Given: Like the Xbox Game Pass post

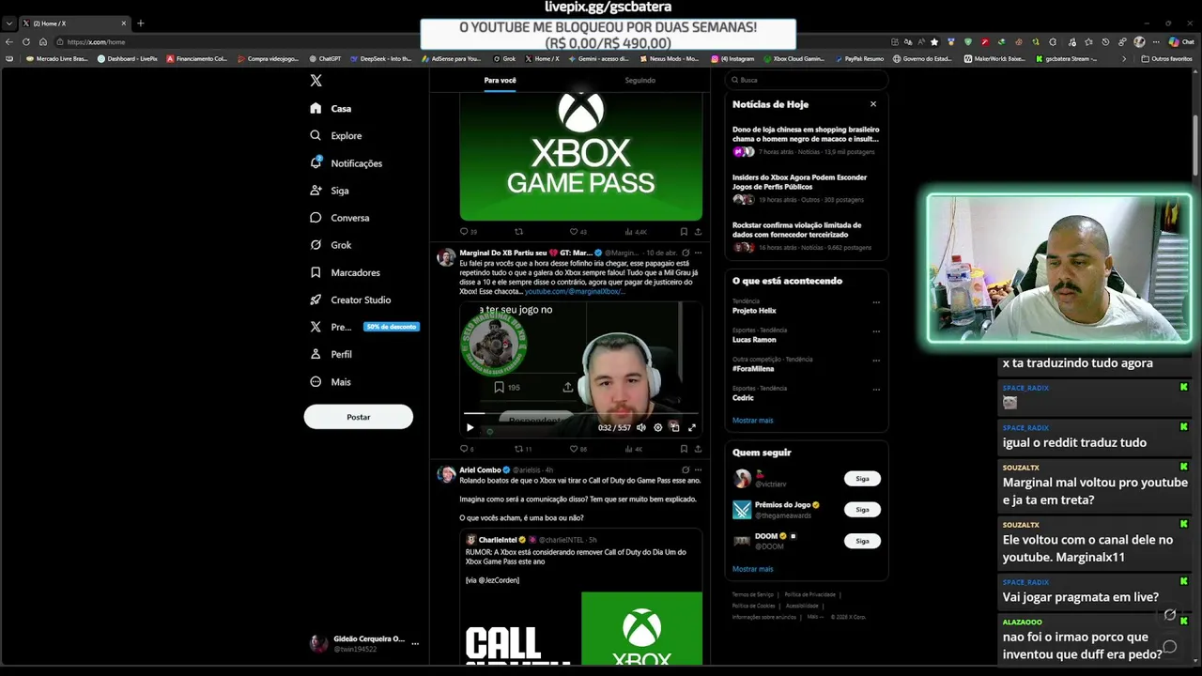Looking at the screenshot, I should pos(578,231).
